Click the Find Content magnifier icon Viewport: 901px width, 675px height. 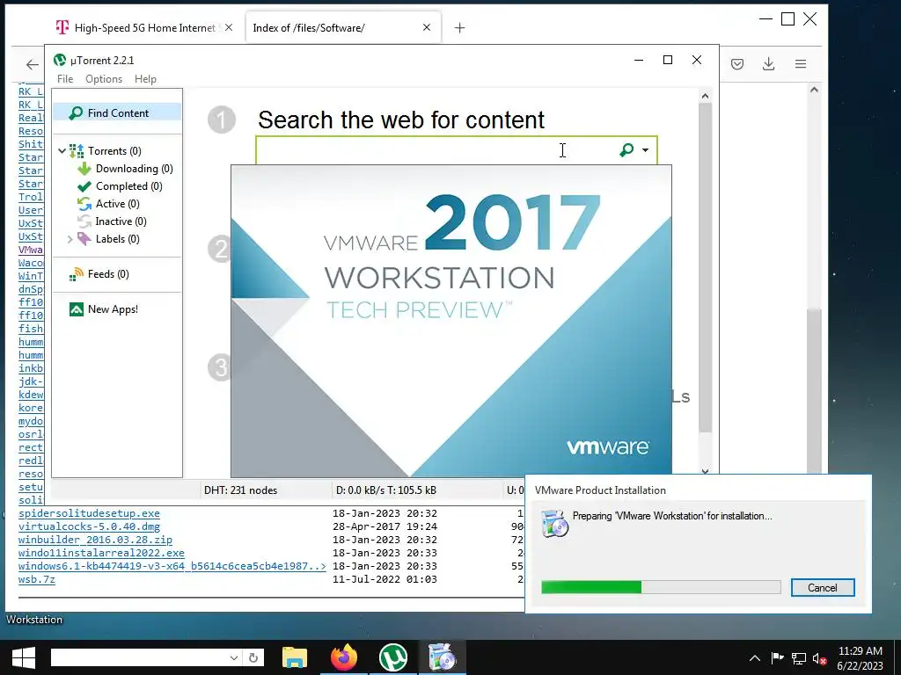(76, 113)
